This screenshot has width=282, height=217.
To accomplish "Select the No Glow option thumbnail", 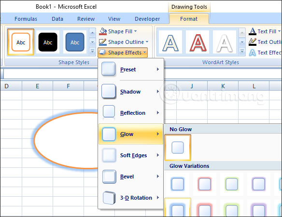I will point(178,148).
